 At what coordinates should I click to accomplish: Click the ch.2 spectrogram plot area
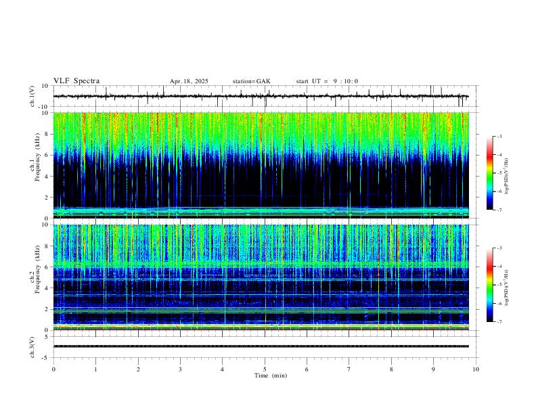(x=261, y=277)
